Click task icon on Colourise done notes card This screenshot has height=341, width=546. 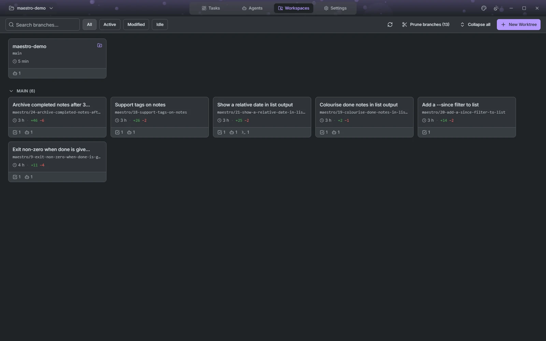click(x=322, y=132)
